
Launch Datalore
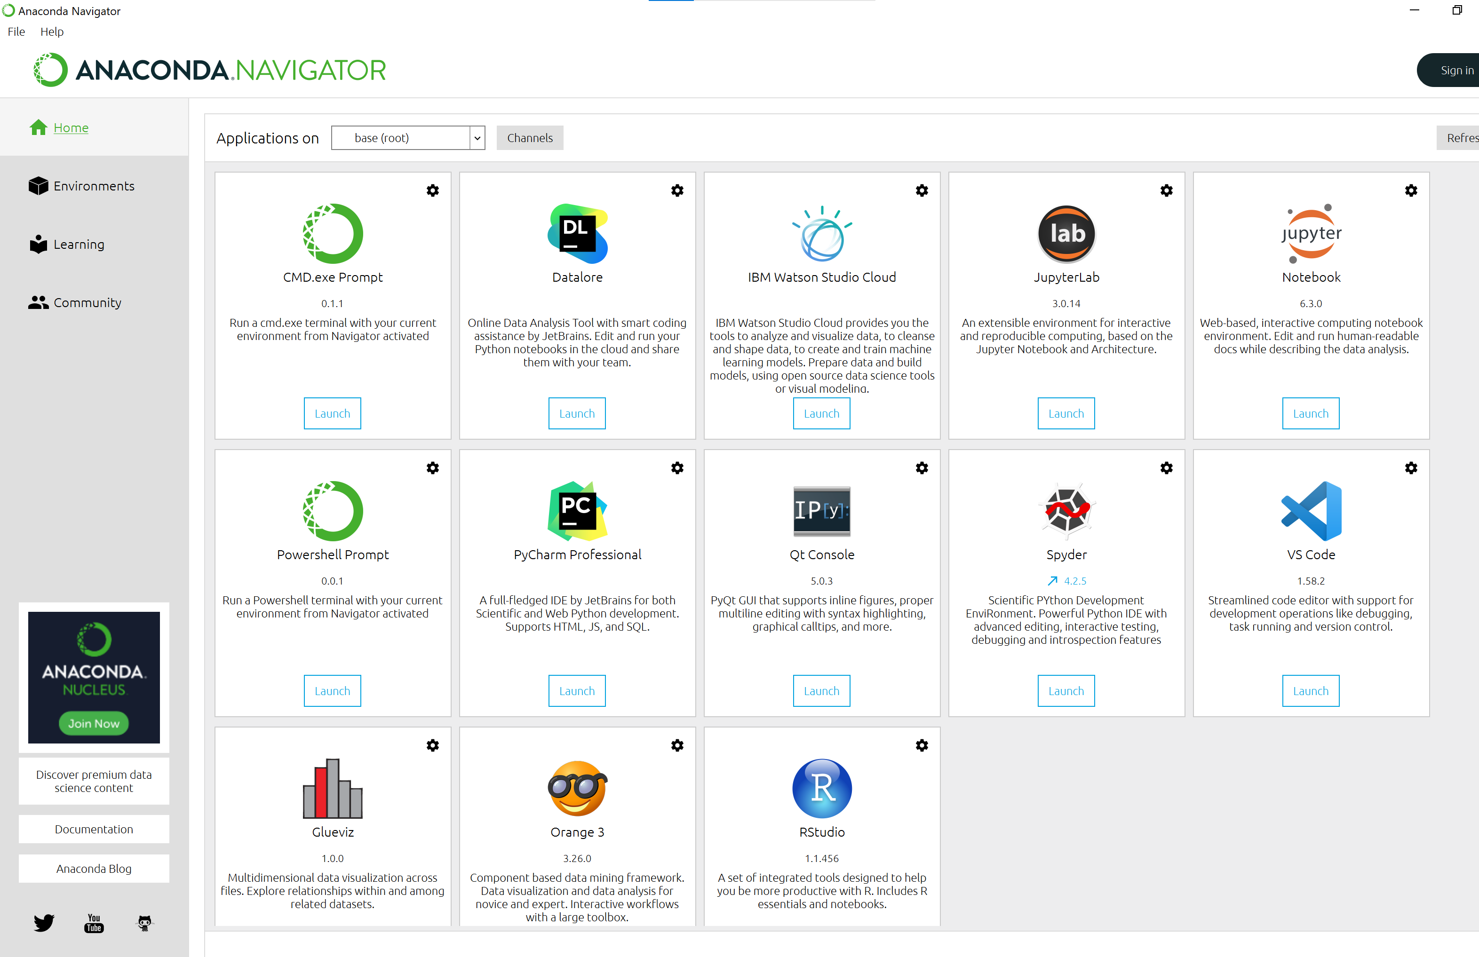(577, 413)
